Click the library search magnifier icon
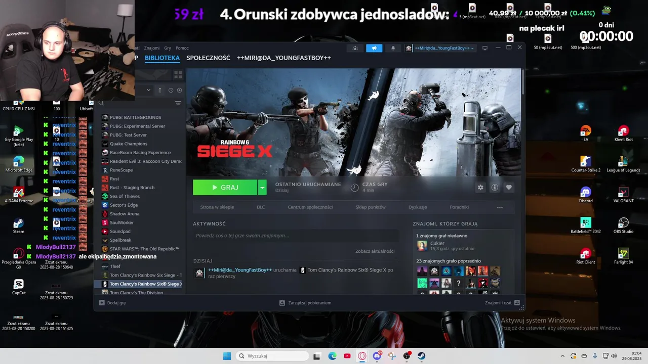Image resolution: width=648 pixels, height=364 pixels. [x=101, y=103]
